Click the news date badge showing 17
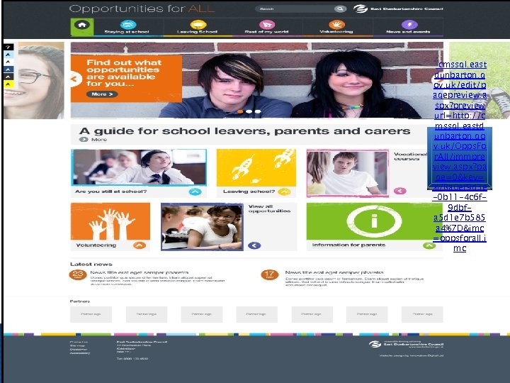 [270, 274]
